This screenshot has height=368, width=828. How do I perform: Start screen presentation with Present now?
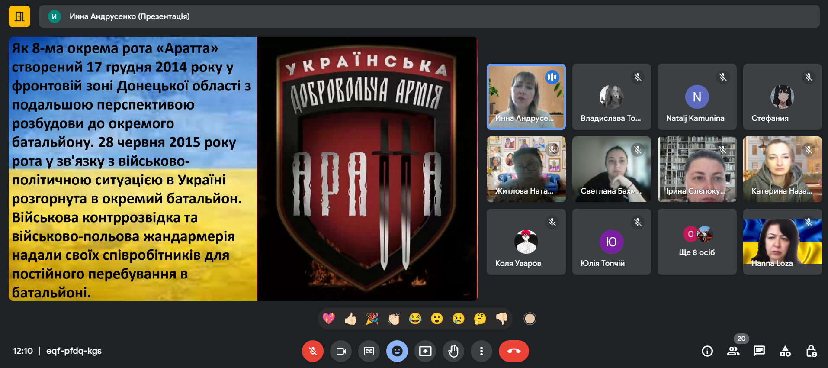pos(425,351)
